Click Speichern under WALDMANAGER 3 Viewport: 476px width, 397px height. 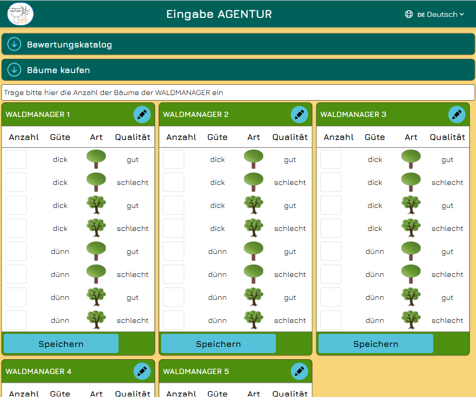coord(376,344)
